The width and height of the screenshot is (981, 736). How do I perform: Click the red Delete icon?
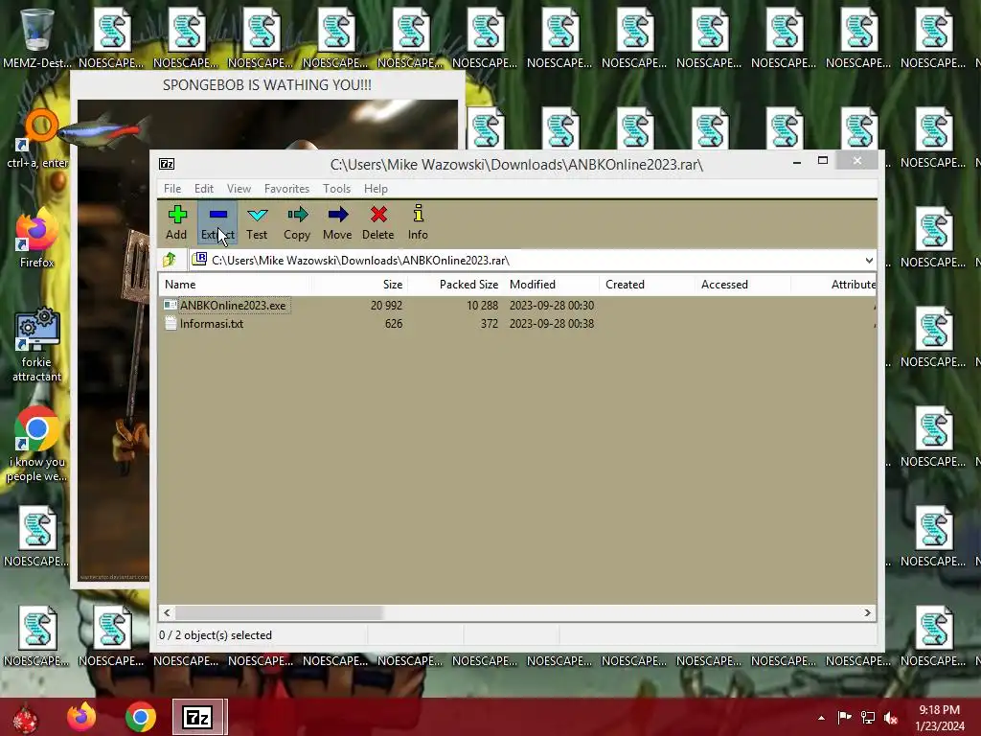(x=377, y=216)
